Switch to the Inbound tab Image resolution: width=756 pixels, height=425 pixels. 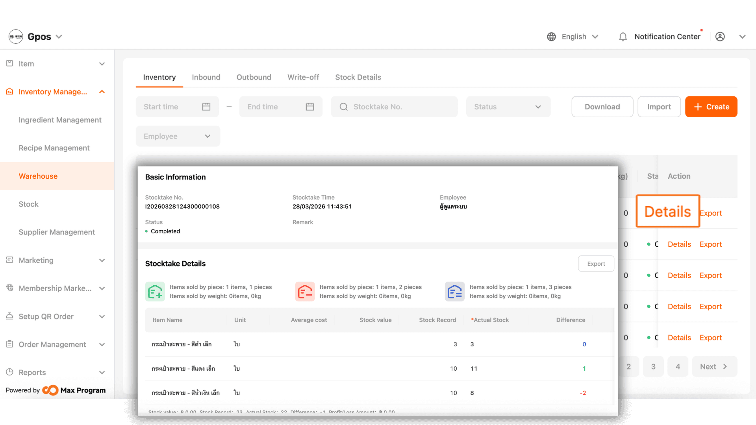(206, 77)
